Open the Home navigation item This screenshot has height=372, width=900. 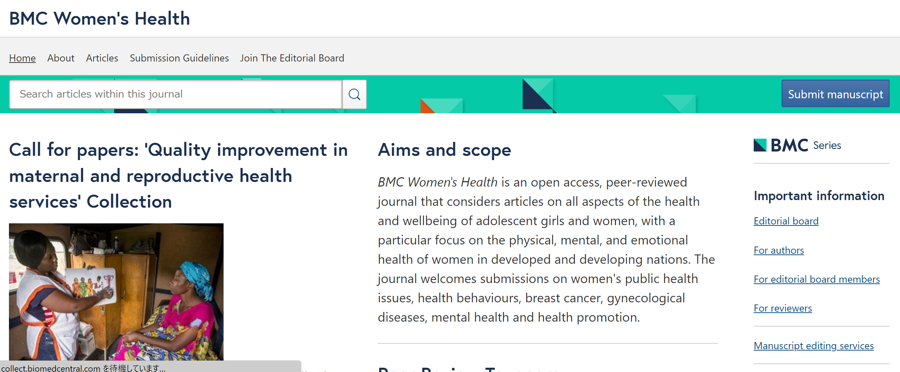(22, 58)
